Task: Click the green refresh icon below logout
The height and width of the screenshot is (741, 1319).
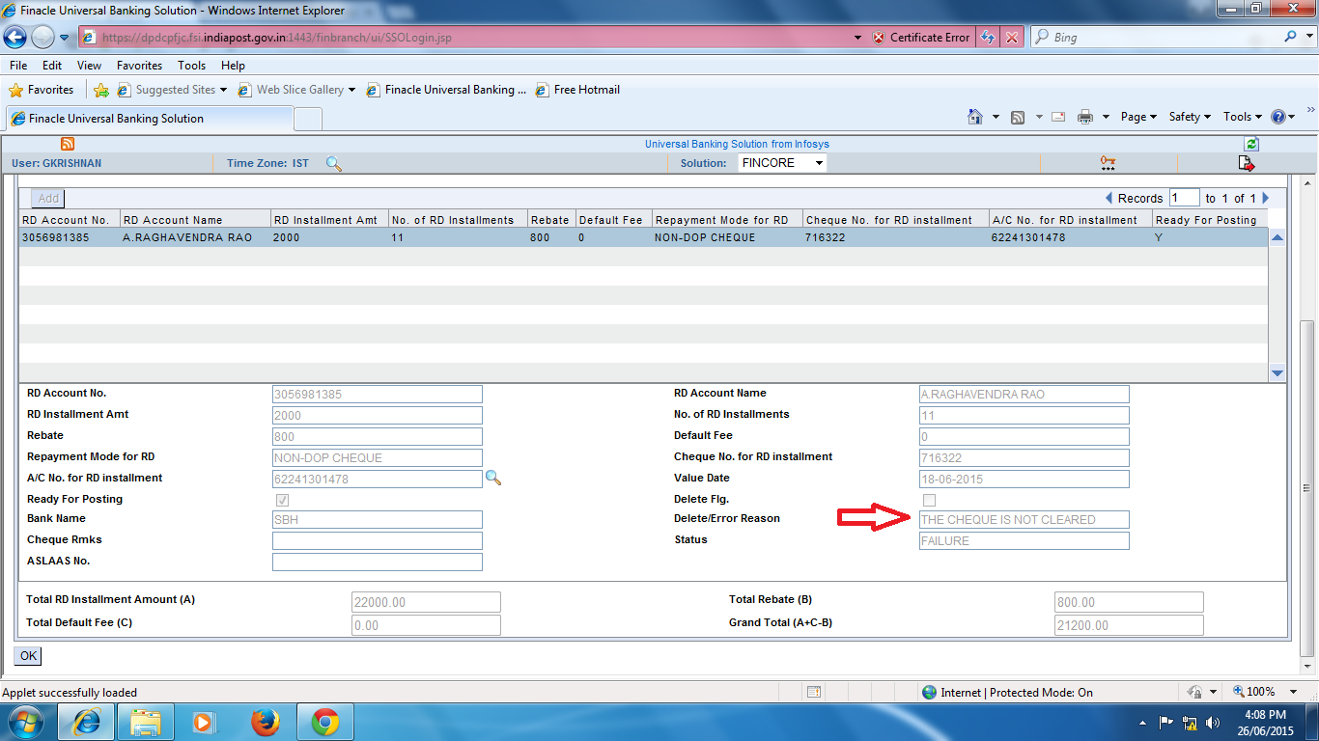Action: pos(1250,143)
